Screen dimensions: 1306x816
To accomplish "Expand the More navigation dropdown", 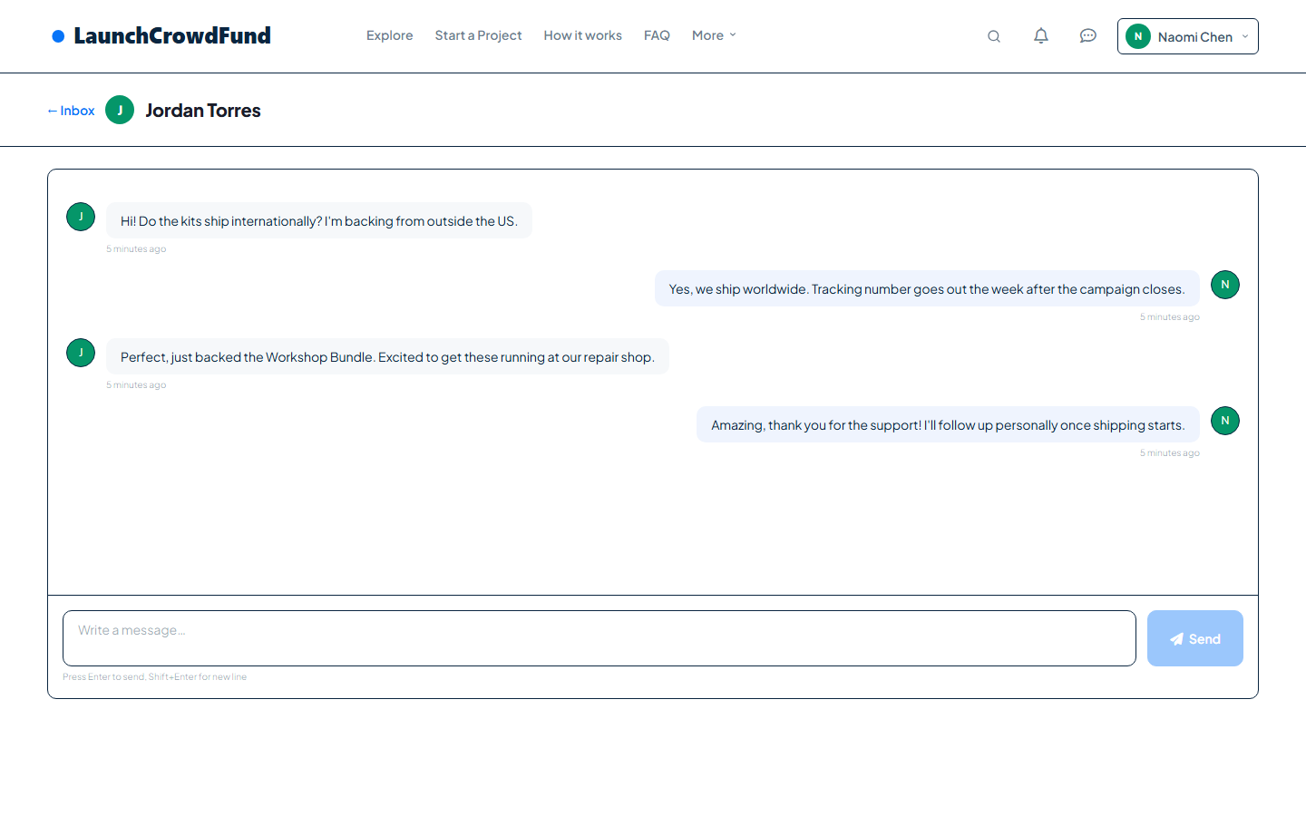I will coord(714,35).
